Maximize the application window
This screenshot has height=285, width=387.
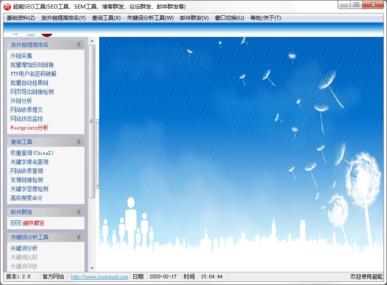tap(356, 4)
